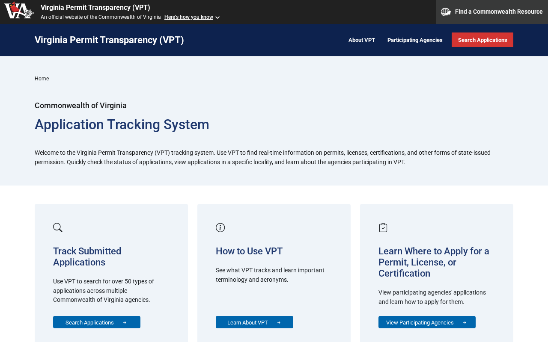The image size is (548, 342).
Task: Click the How to Use VPT heading
Action: click(249, 251)
